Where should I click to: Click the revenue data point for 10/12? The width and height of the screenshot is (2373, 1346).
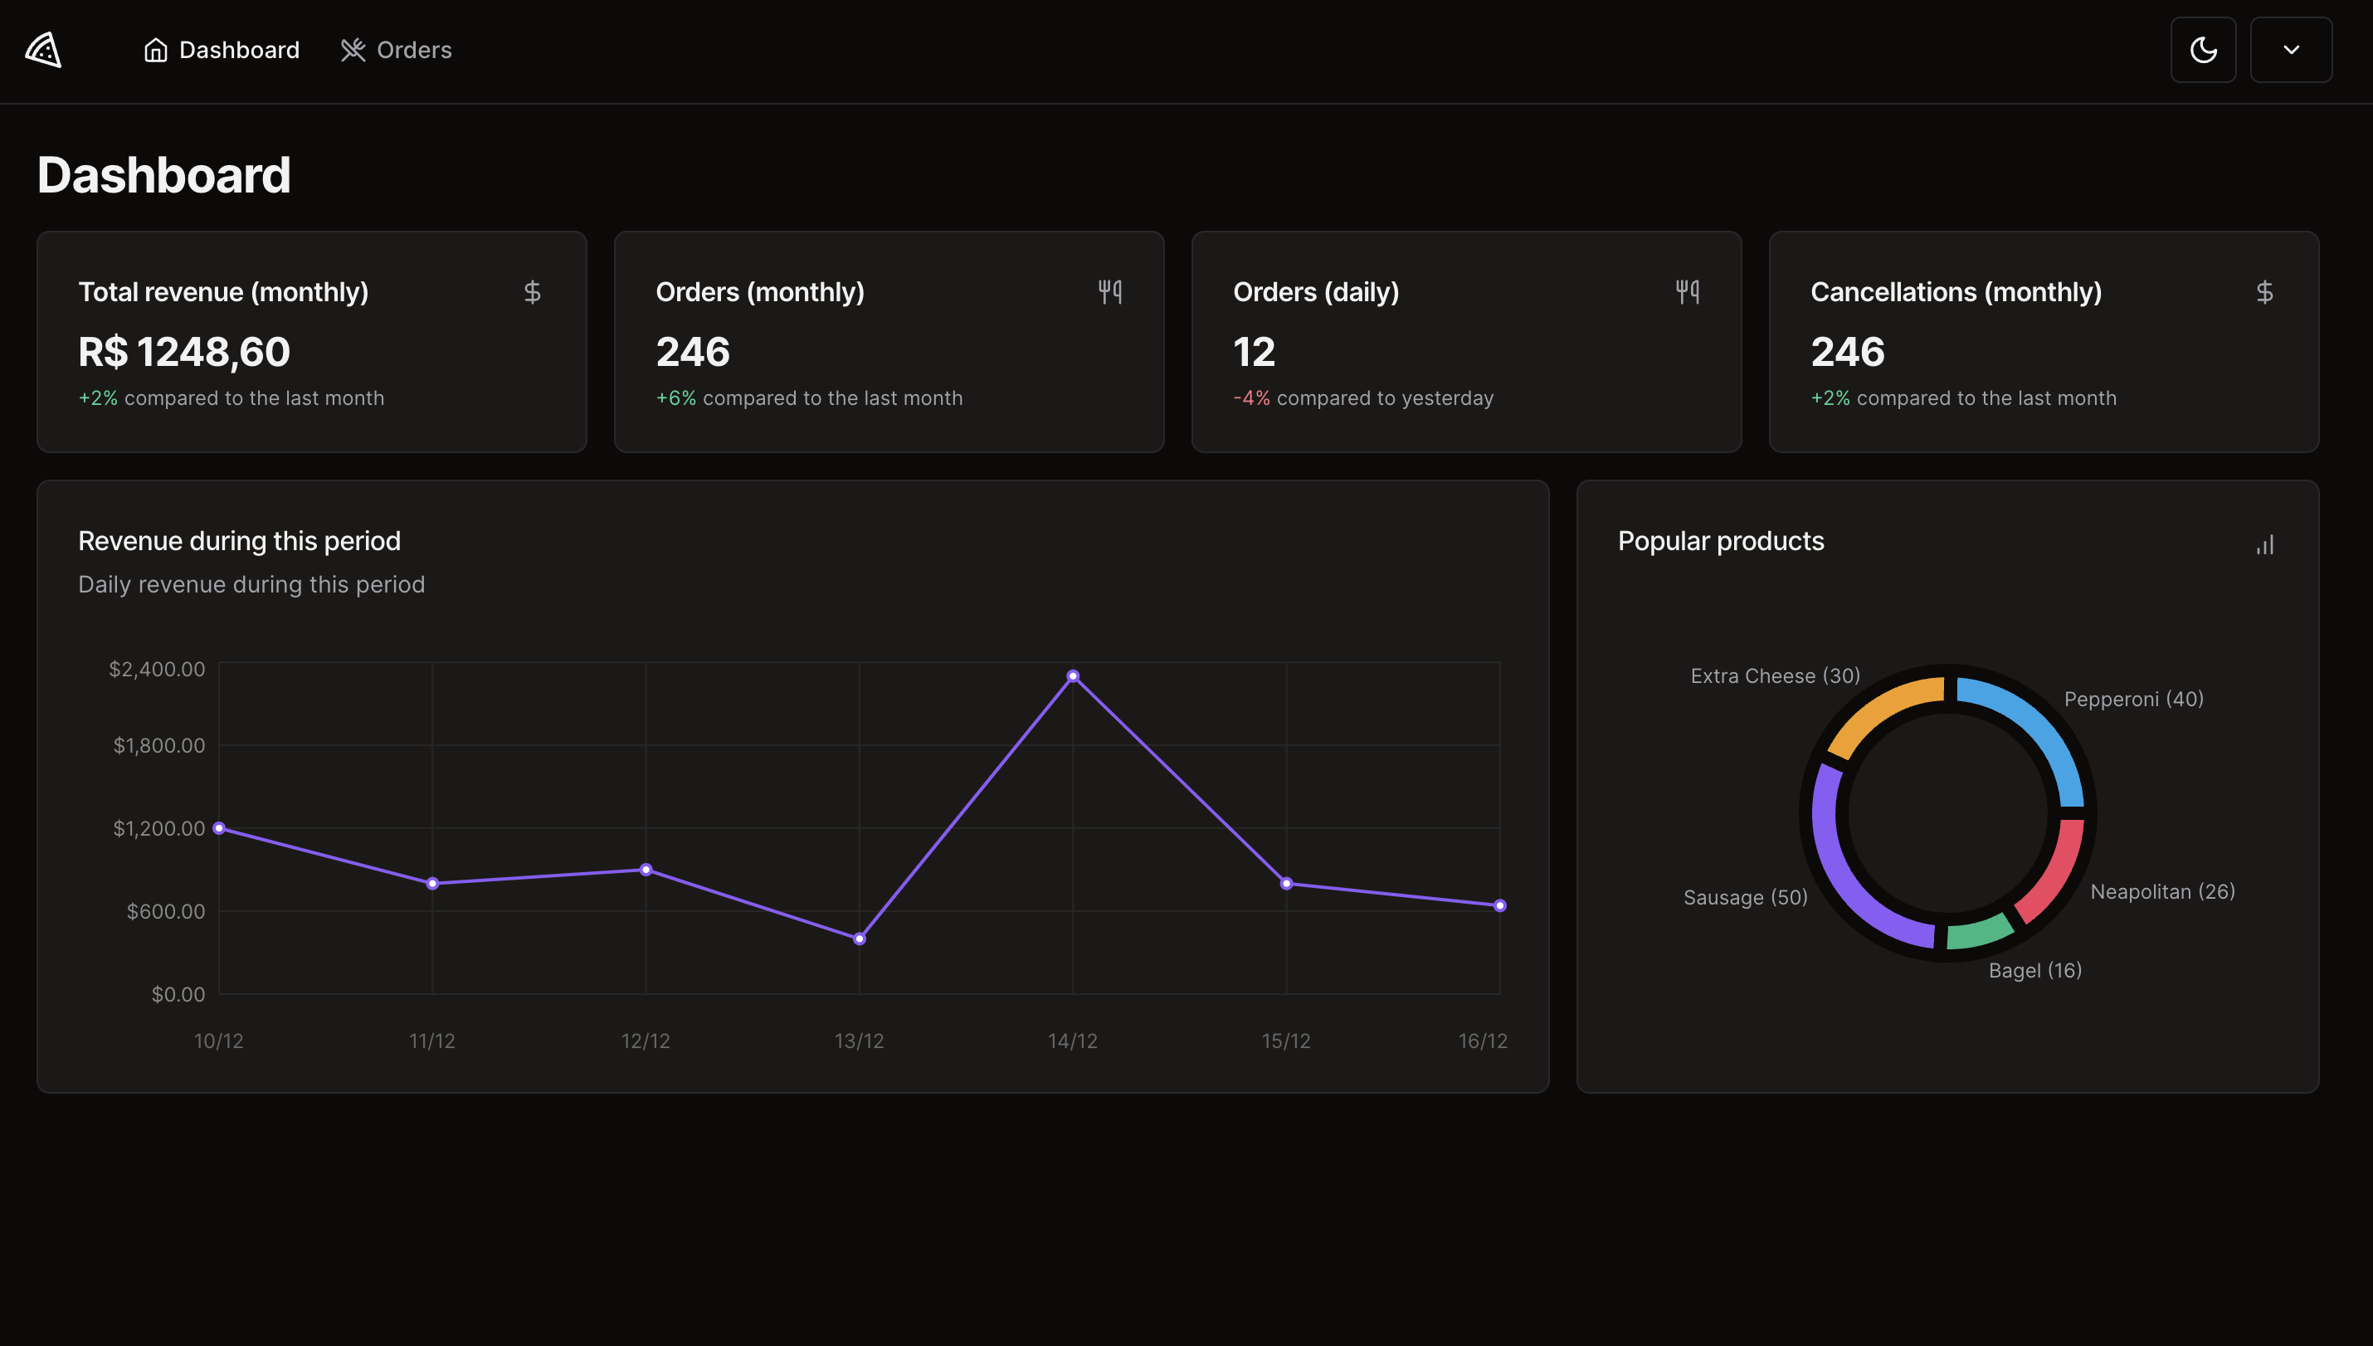pyautogui.click(x=219, y=827)
